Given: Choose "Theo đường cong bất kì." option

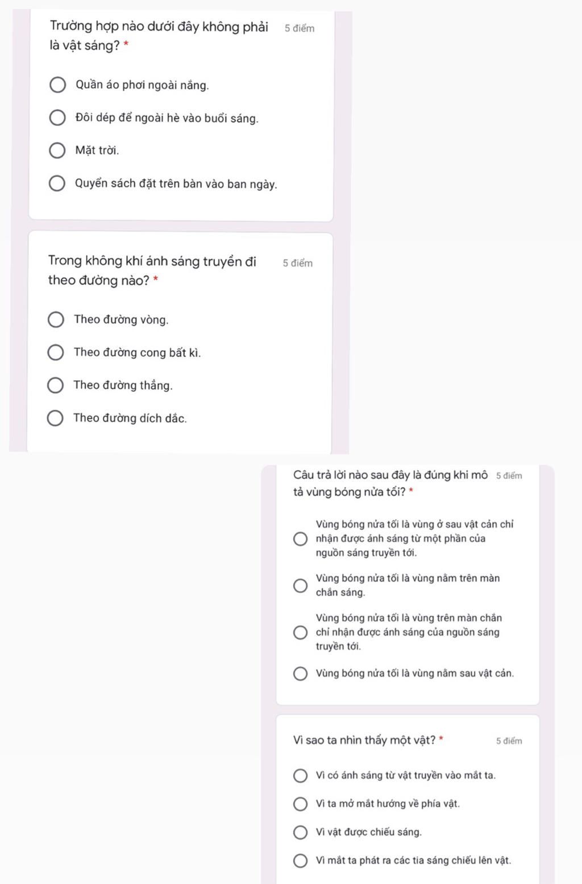Looking at the screenshot, I should pyautogui.click(x=56, y=352).
